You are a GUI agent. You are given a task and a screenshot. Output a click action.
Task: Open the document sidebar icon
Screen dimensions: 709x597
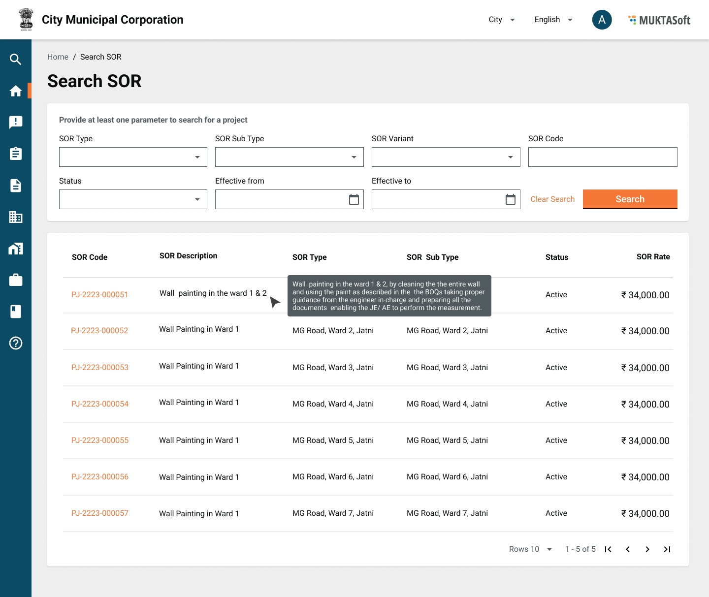(x=16, y=186)
